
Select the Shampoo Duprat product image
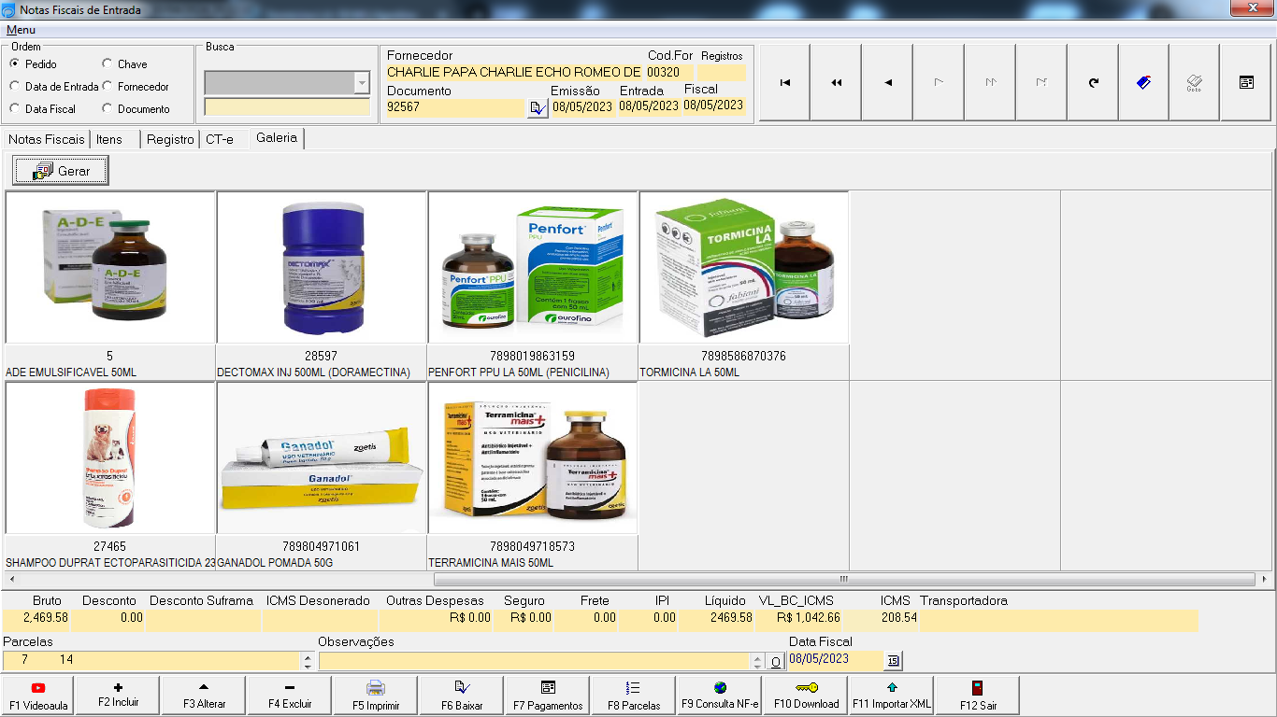pos(110,458)
